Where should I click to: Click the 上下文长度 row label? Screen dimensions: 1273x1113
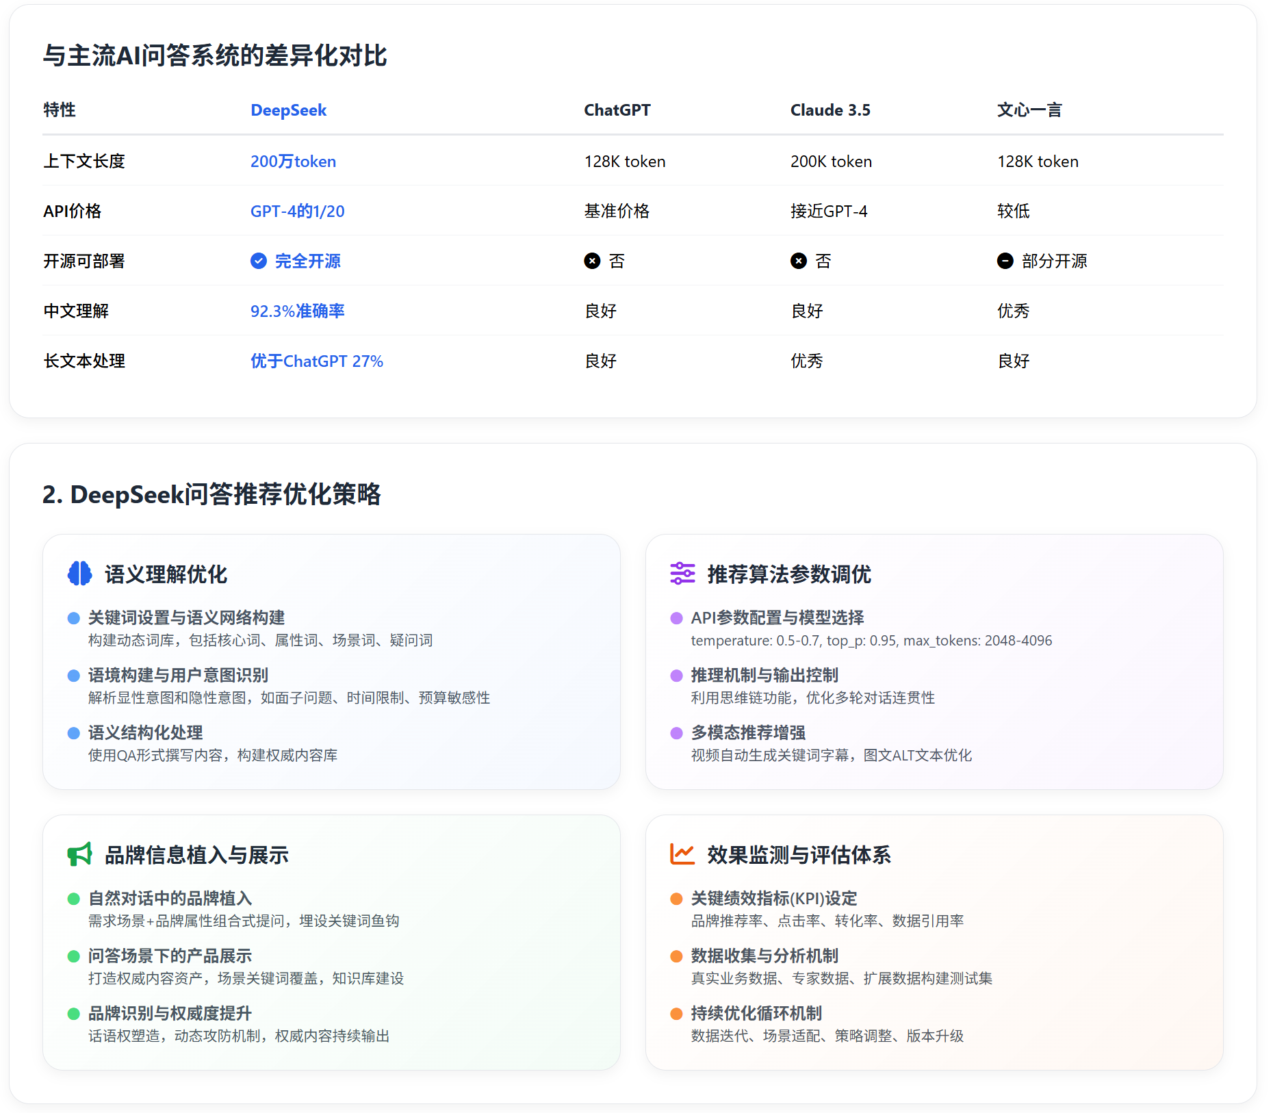[84, 162]
